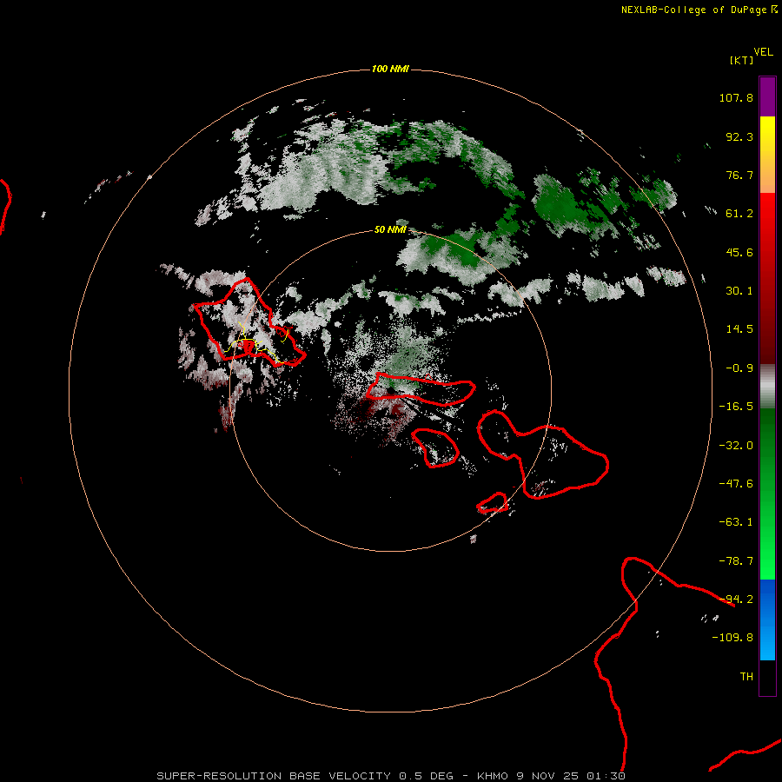The width and height of the screenshot is (782, 782).
Task: Pick the purple color band in legend
Action: pyautogui.click(x=767, y=97)
